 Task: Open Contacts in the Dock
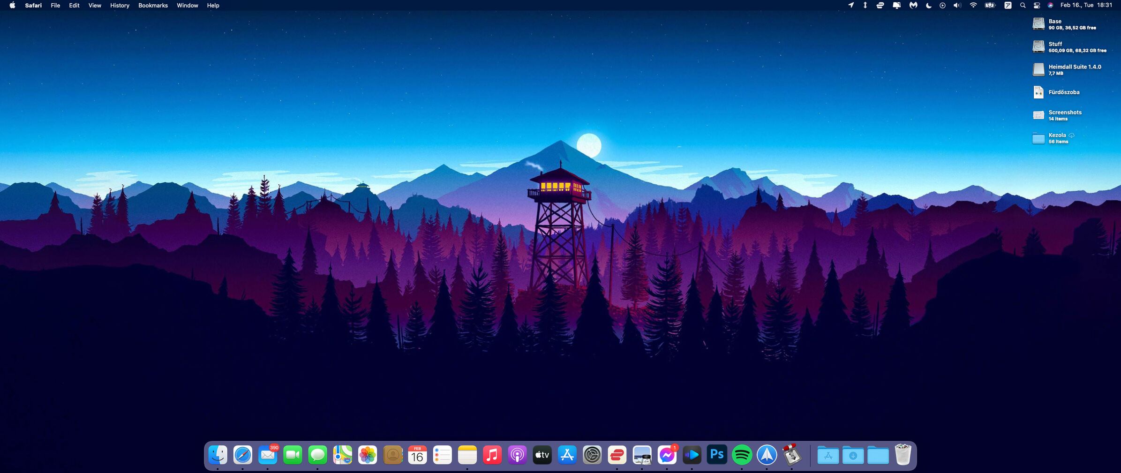pos(392,455)
